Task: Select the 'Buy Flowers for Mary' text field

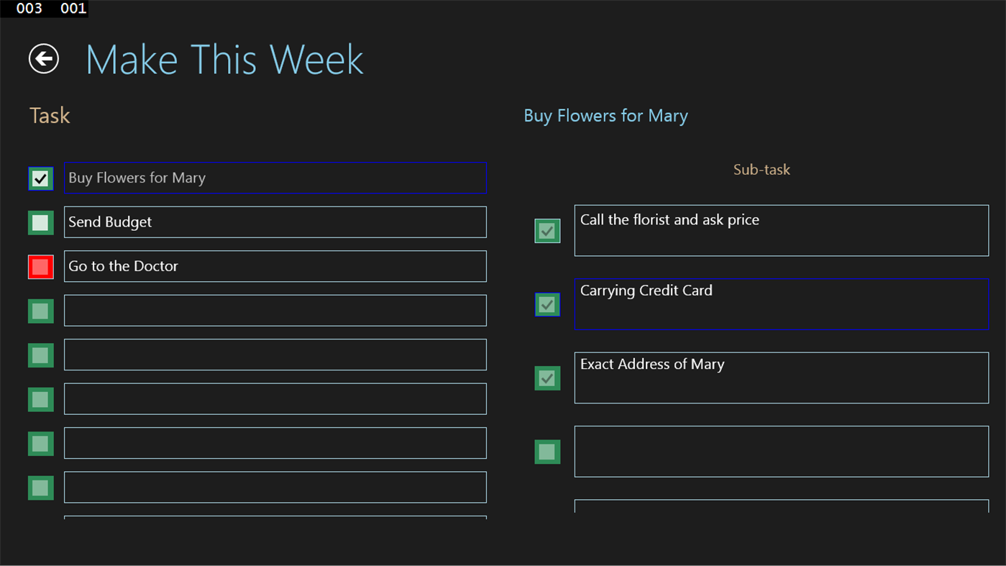Action: pyautogui.click(x=275, y=178)
